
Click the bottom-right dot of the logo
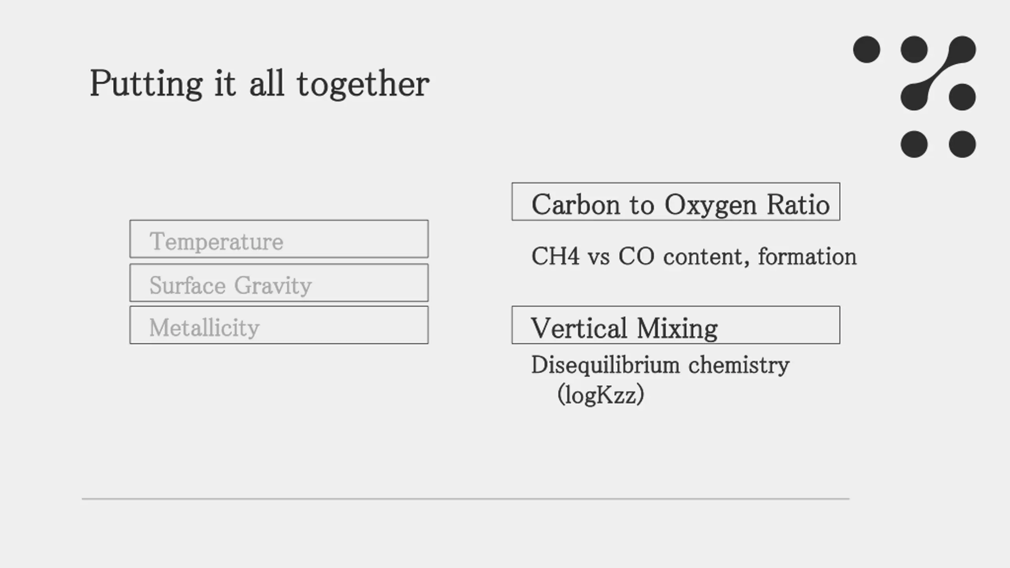tap(962, 144)
